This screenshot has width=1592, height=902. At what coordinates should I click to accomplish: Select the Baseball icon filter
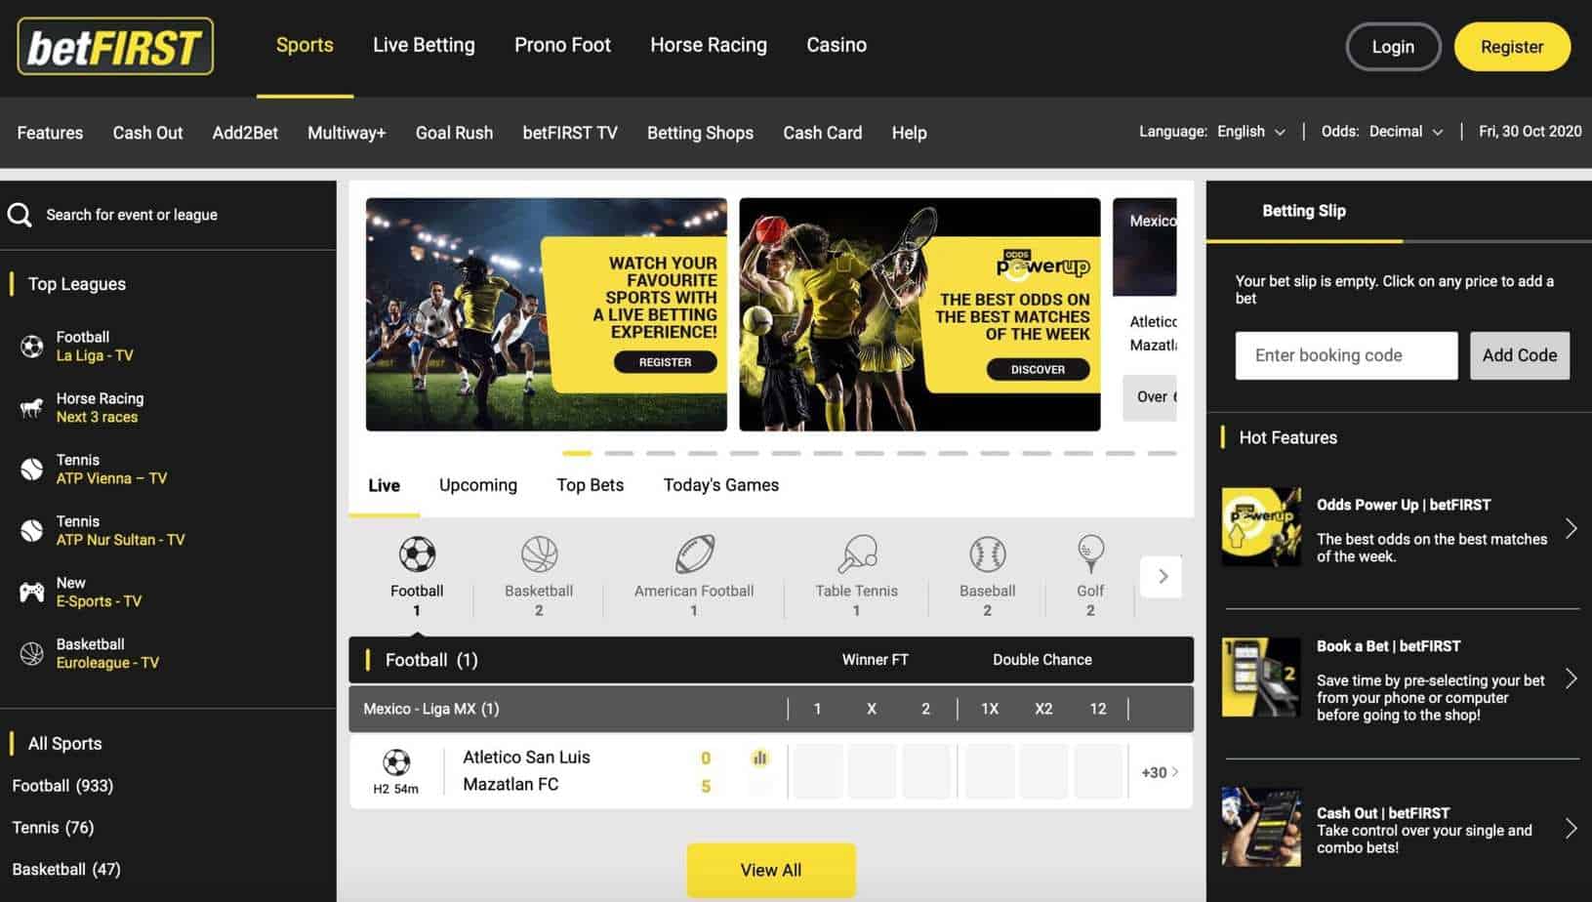click(987, 554)
